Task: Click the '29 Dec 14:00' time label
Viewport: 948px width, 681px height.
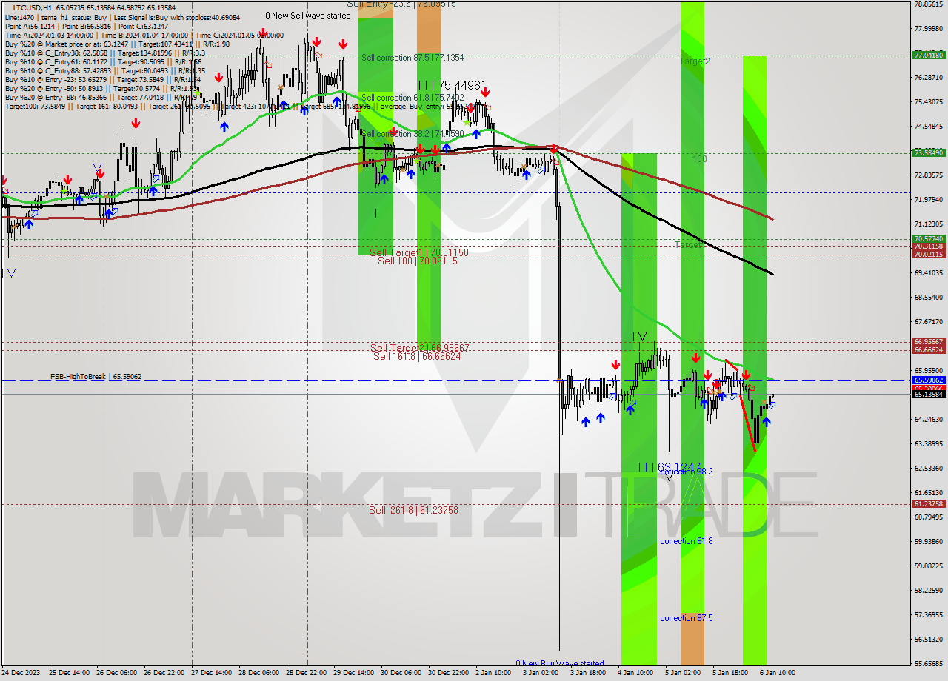Action: pyautogui.click(x=354, y=673)
